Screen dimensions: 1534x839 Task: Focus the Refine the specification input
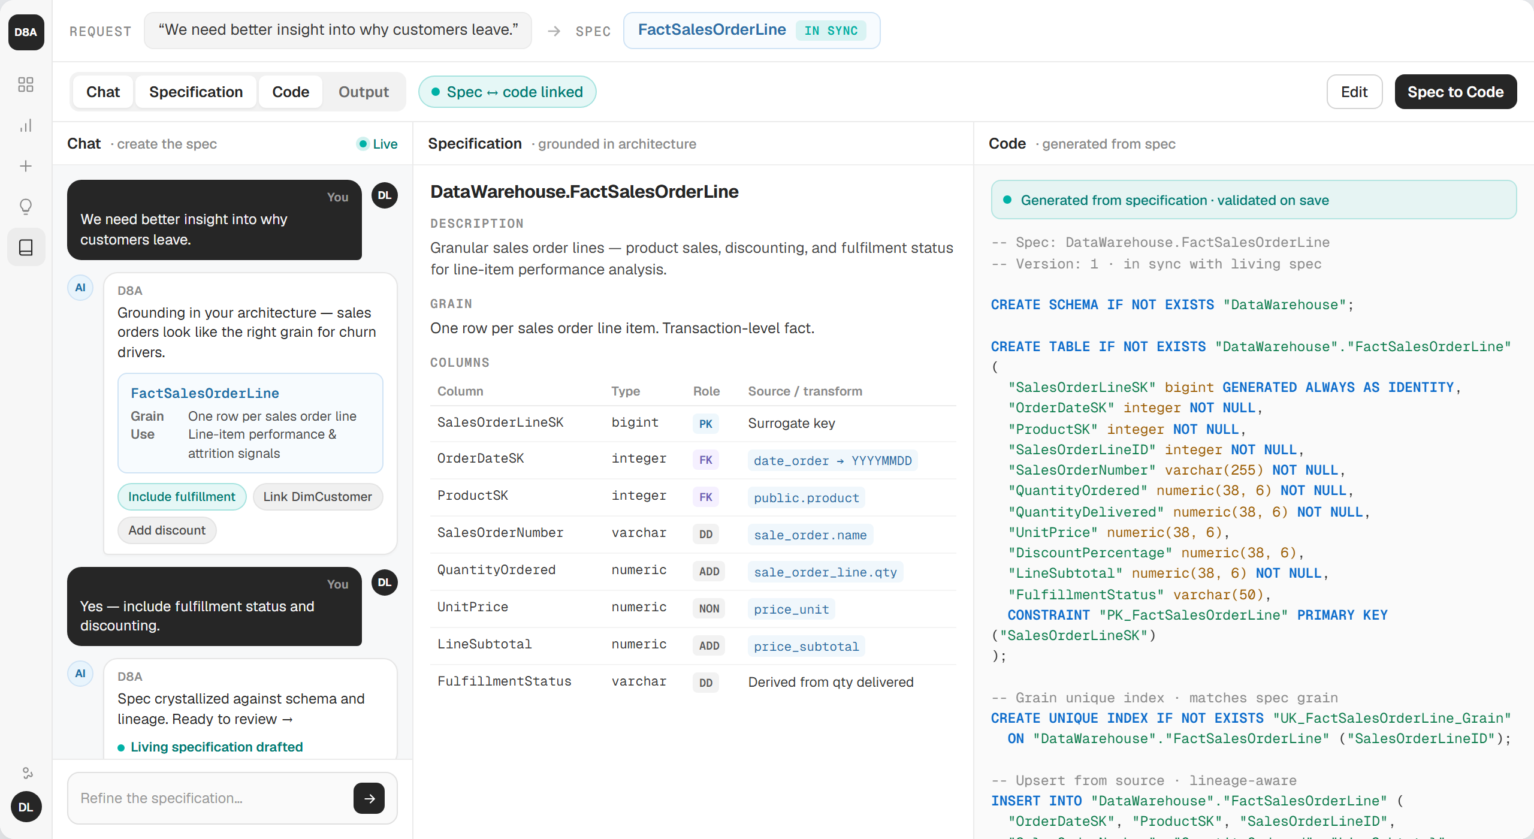(x=232, y=798)
